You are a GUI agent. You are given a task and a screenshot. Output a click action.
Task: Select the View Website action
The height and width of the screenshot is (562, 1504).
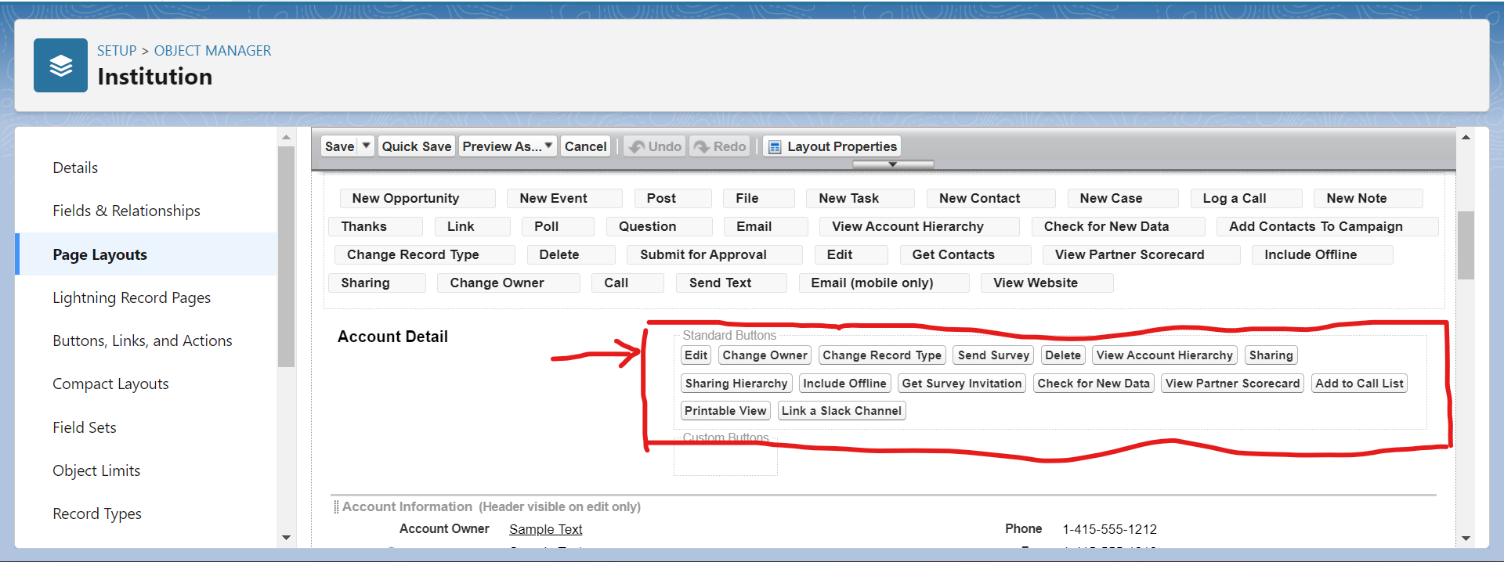(x=1047, y=283)
